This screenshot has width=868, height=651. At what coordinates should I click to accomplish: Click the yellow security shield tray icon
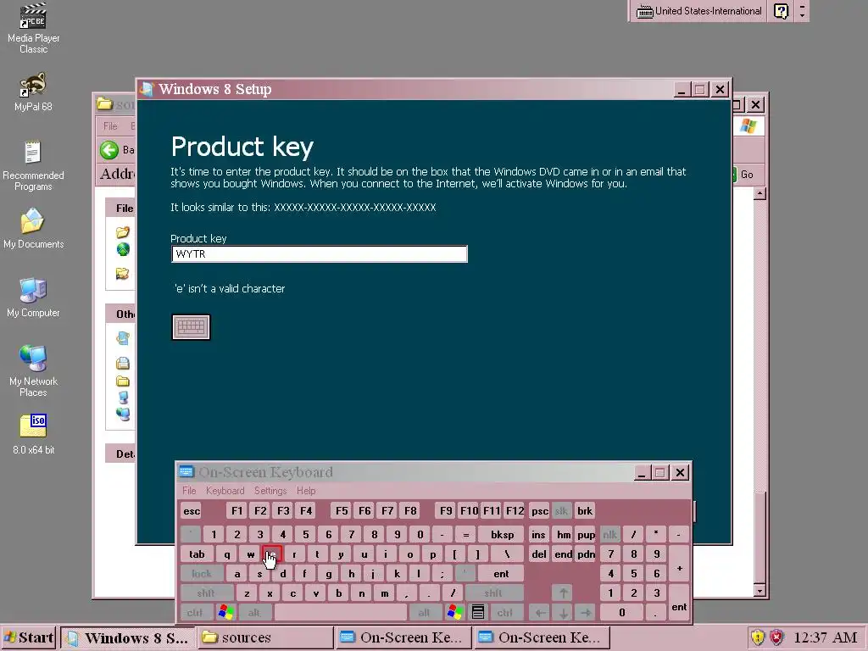757,637
